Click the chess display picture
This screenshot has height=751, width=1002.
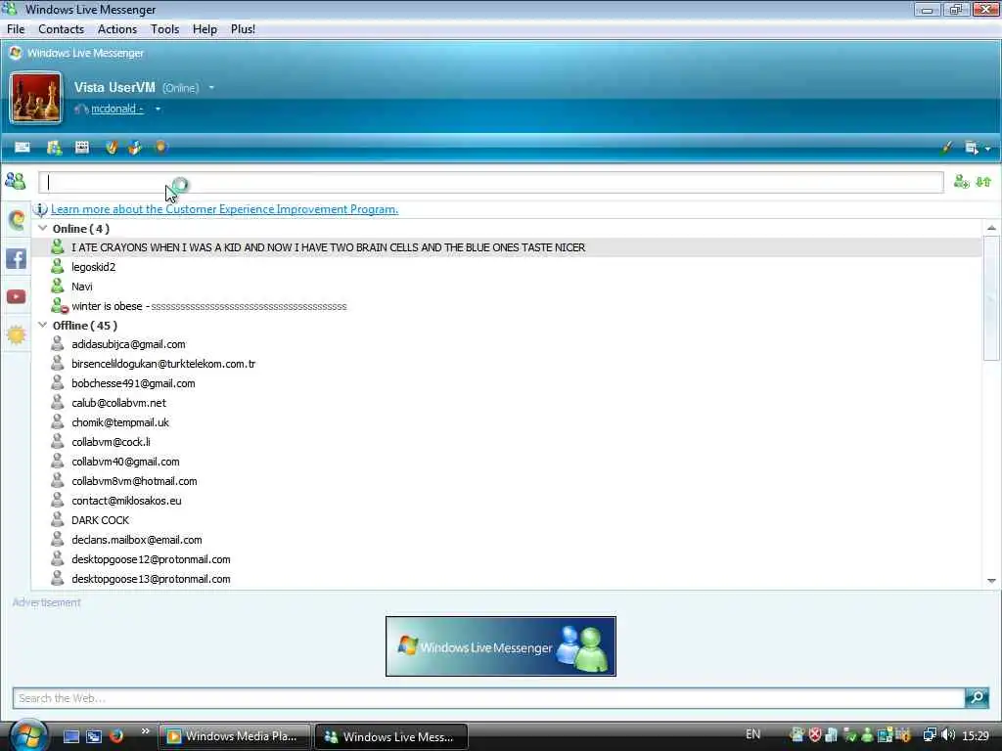[36, 98]
